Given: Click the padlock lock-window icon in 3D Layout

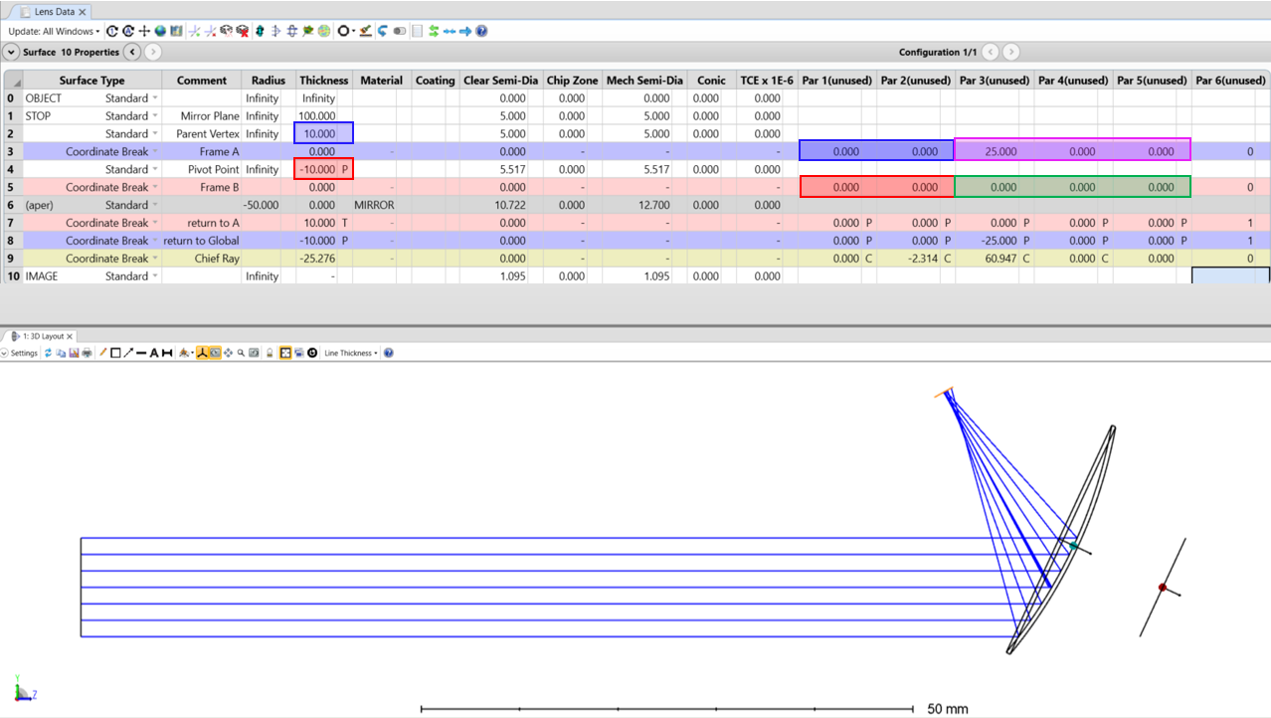Looking at the screenshot, I should tap(270, 353).
